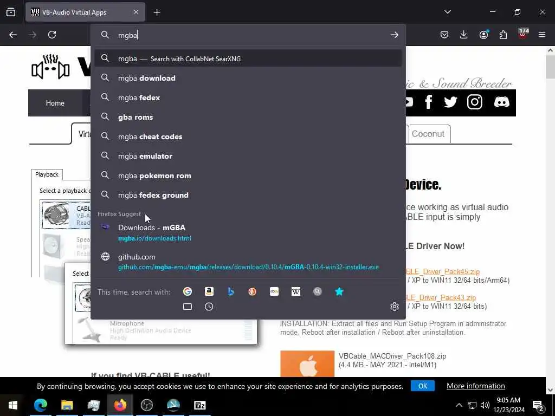Open the list all tabs chevron

coord(447,12)
